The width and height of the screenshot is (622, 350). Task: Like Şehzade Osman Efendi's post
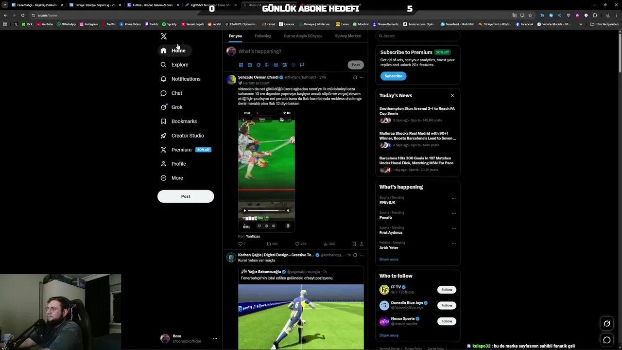click(x=301, y=244)
